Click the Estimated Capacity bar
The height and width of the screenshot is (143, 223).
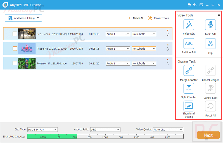tap(105, 137)
